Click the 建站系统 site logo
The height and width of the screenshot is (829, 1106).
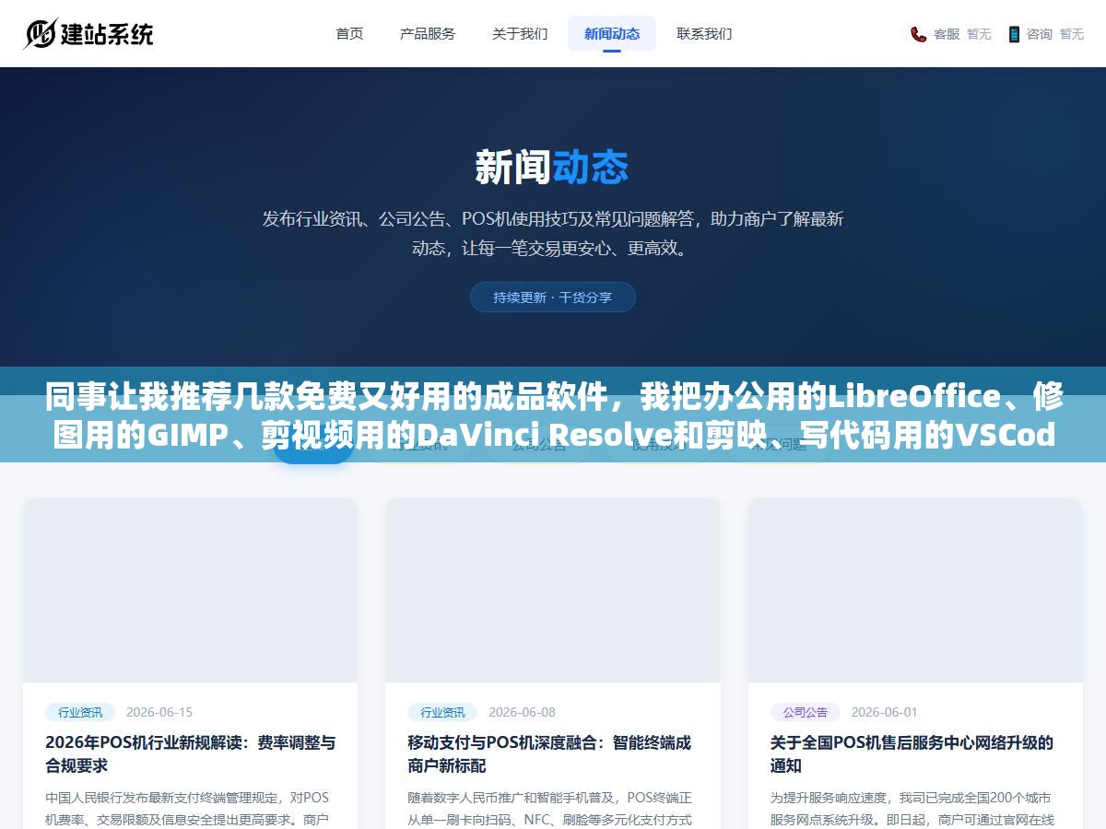tap(88, 34)
